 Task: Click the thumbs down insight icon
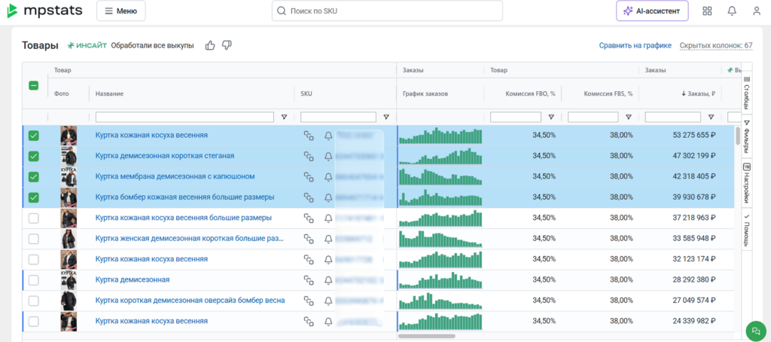227,45
